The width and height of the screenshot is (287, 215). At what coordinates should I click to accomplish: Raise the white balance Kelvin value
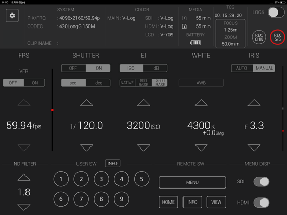[x=201, y=103]
